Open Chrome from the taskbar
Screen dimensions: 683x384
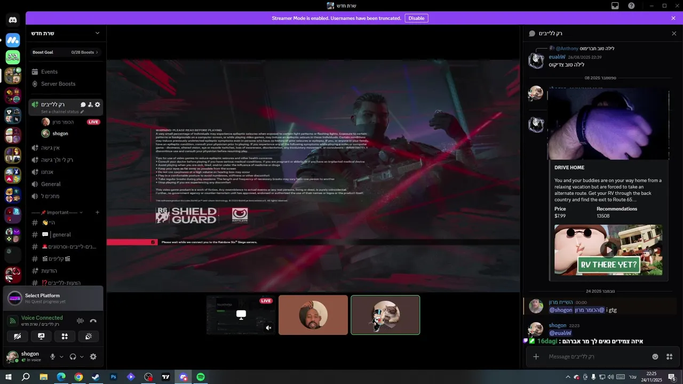[78, 377]
